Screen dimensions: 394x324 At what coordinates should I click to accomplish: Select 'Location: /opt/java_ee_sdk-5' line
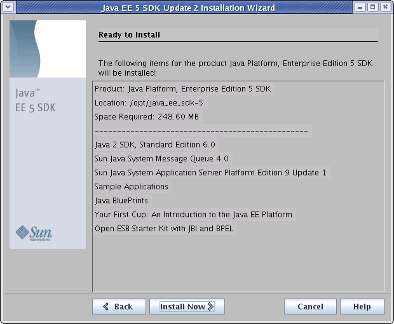tap(149, 103)
